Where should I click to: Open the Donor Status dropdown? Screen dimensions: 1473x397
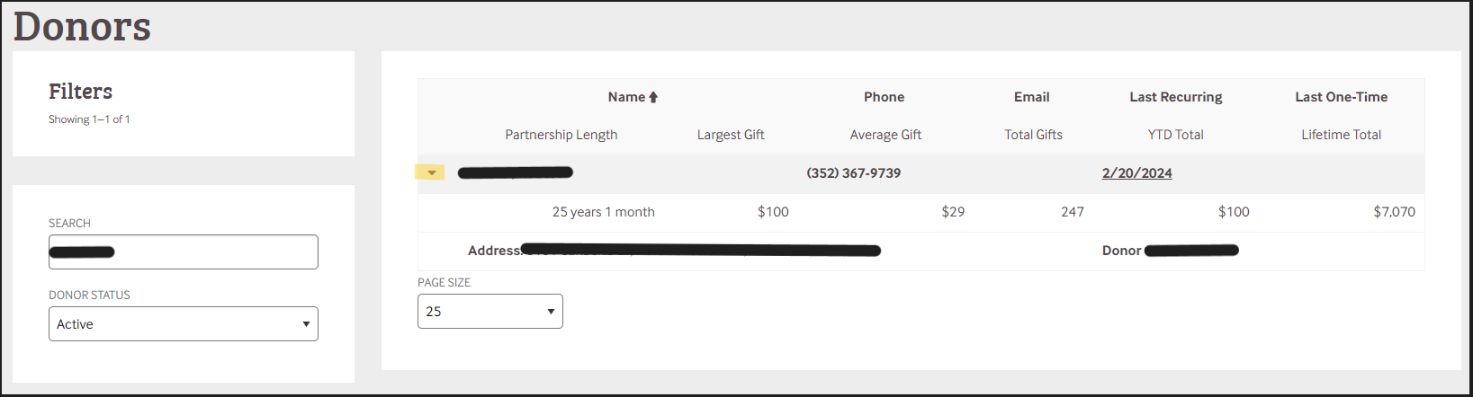pyautogui.click(x=183, y=324)
